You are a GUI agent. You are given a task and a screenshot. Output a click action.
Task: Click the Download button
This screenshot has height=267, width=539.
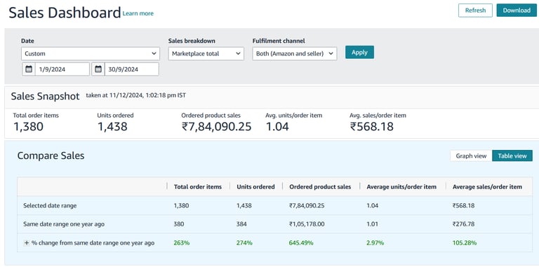[517, 11]
